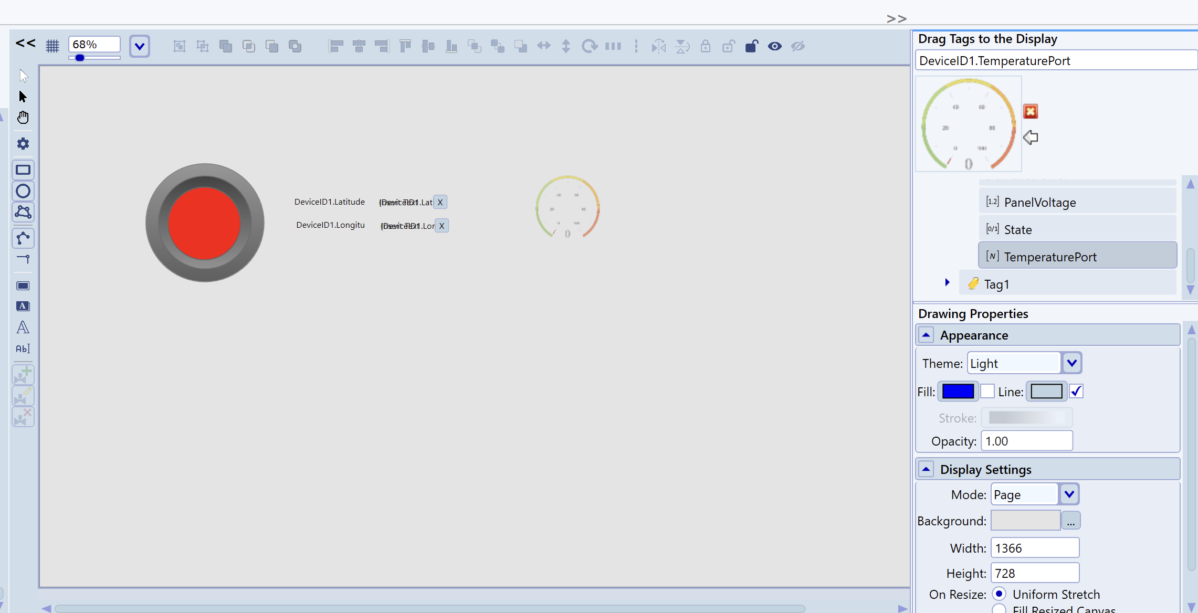The image size is (1198, 613).
Task: Activate the hand pan tool
Action: pos(23,118)
